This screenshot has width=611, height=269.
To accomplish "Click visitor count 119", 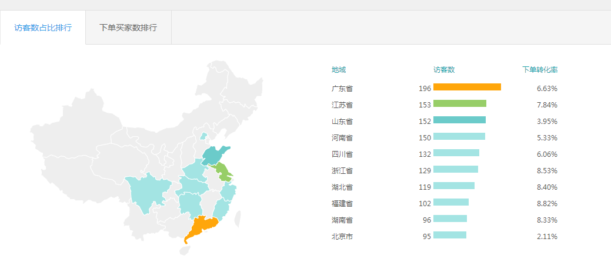I will click(x=425, y=187).
